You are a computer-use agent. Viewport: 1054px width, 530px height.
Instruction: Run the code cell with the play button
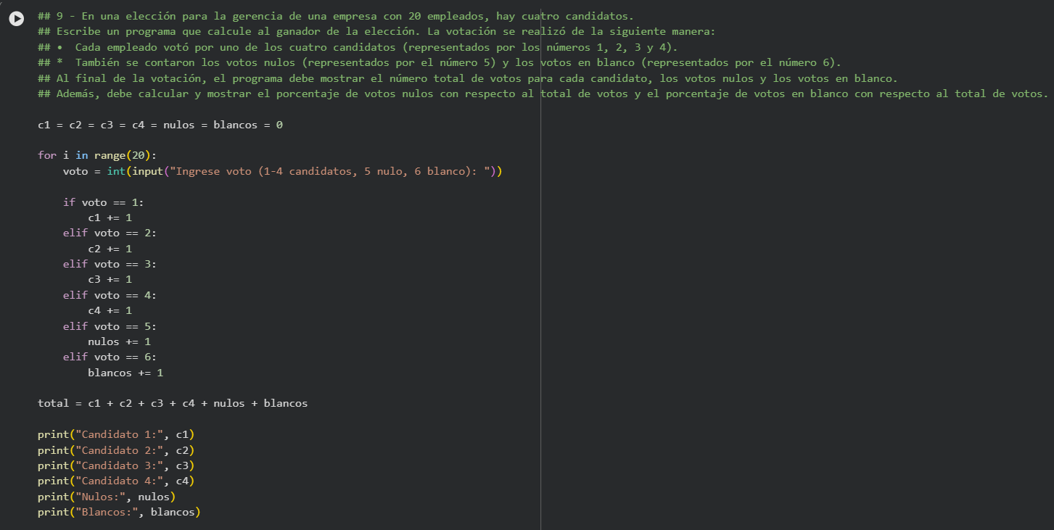(17, 19)
